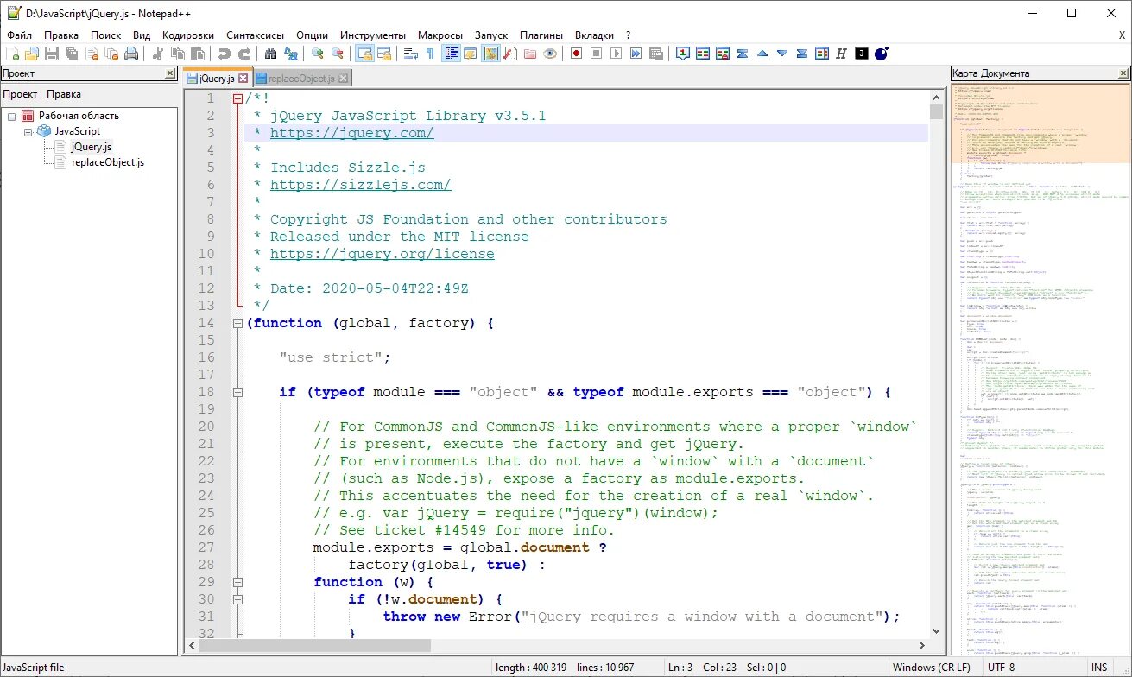Click the Close All documents icon
This screenshot has width=1132, height=677.
pyautogui.click(x=111, y=54)
